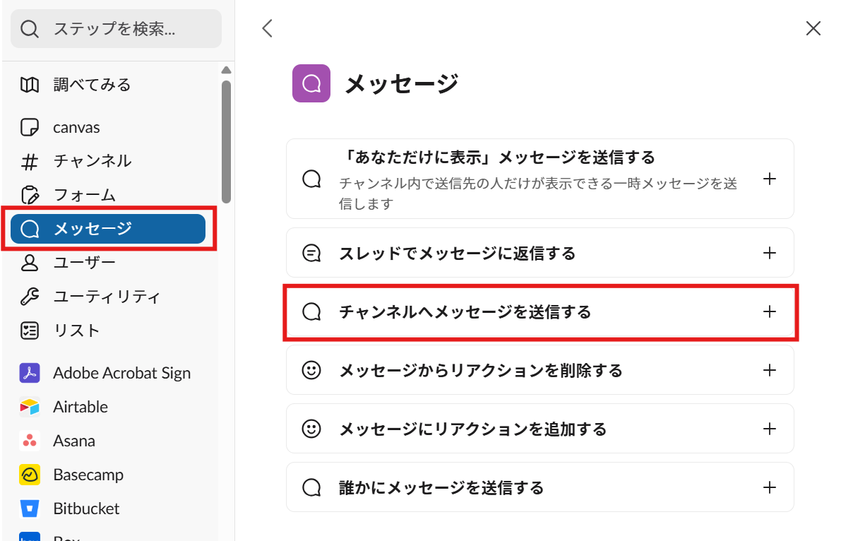Viewport: 841px width, 541px height.
Task: Add スレッドでメッセージに返信する step with plus
Action: [770, 253]
